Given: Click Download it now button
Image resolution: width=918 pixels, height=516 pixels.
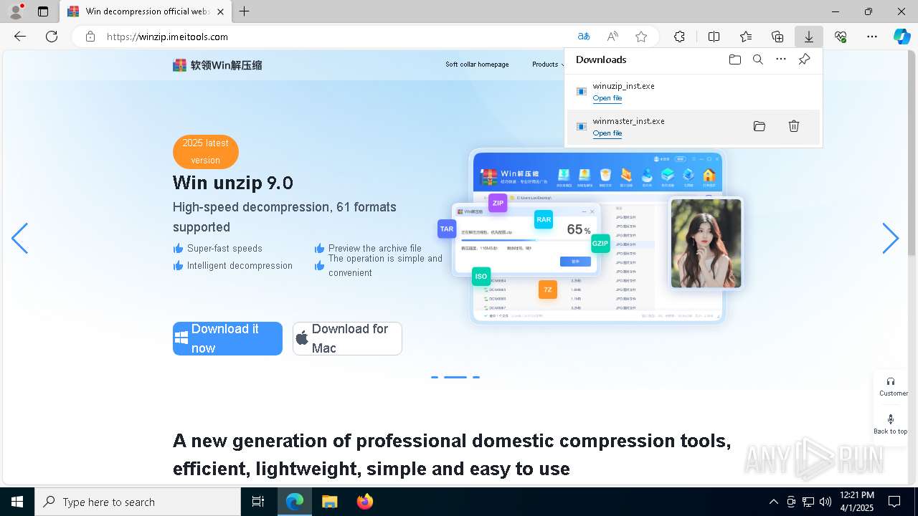Looking at the screenshot, I should click(227, 338).
